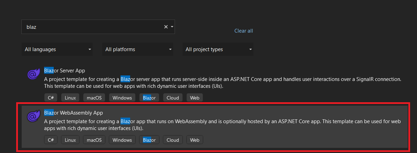Select the Blazor Server App template title
Viewport: 417px width, 153px height.
tap(64, 71)
